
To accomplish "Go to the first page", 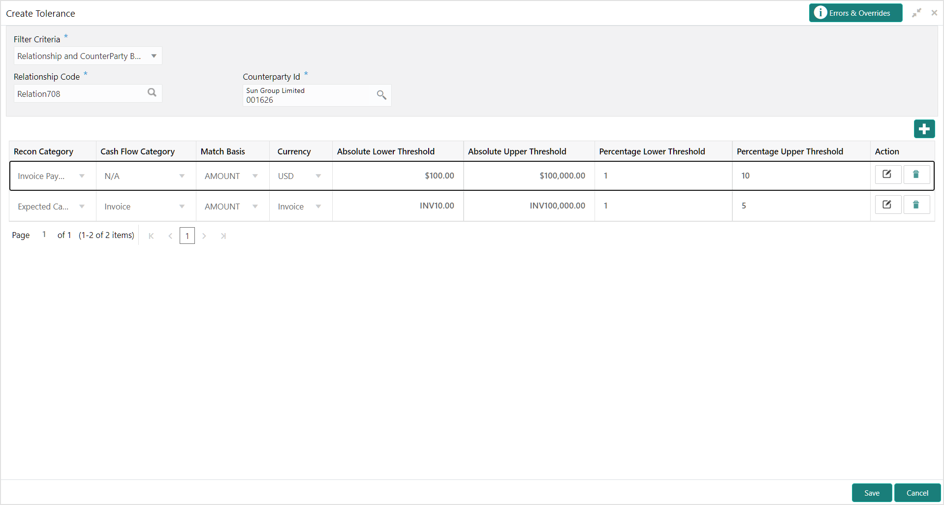I will (151, 236).
